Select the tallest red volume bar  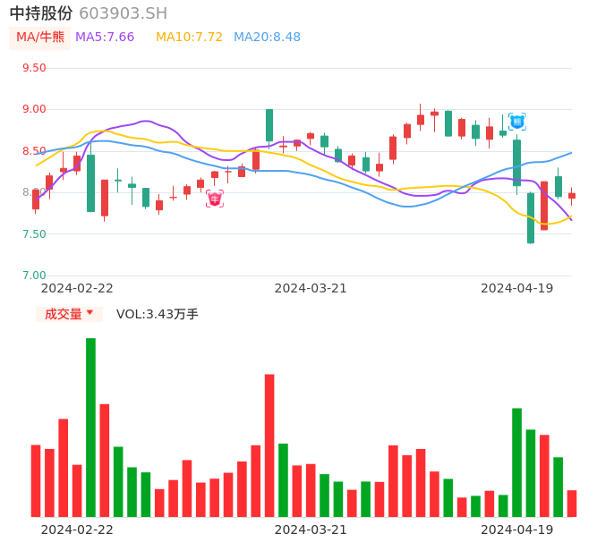269,445
